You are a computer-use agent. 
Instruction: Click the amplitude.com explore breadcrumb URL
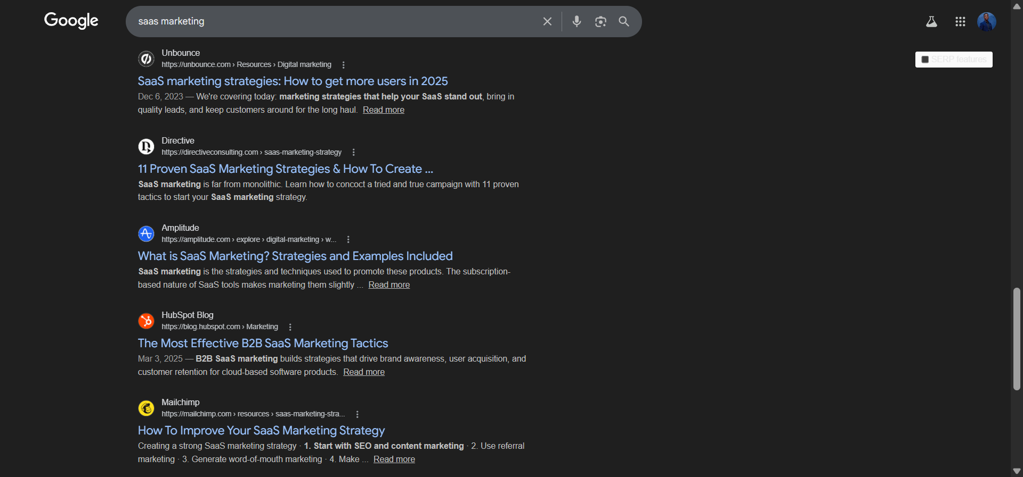pos(249,240)
